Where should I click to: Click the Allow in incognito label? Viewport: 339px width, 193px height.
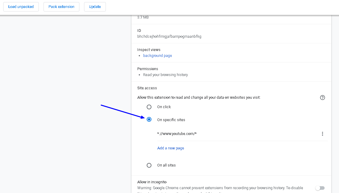tap(152, 182)
